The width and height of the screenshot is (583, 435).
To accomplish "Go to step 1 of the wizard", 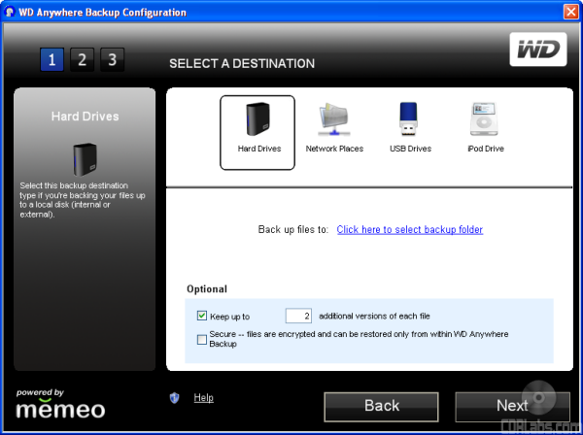I will coord(52,60).
